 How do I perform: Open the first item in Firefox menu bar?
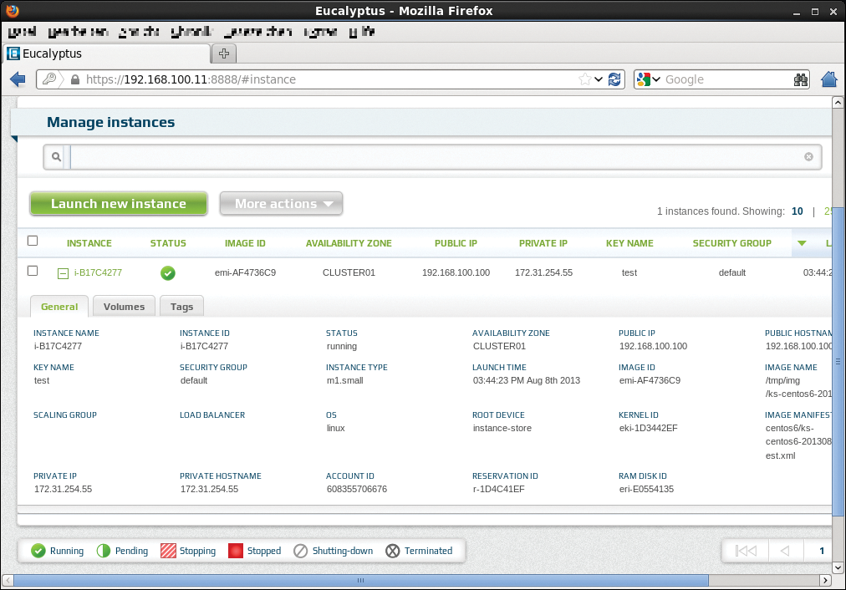(22, 32)
